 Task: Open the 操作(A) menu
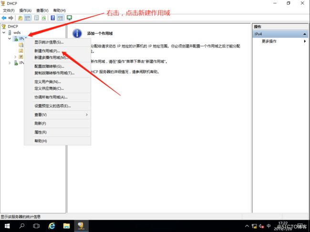coord(25,10)
